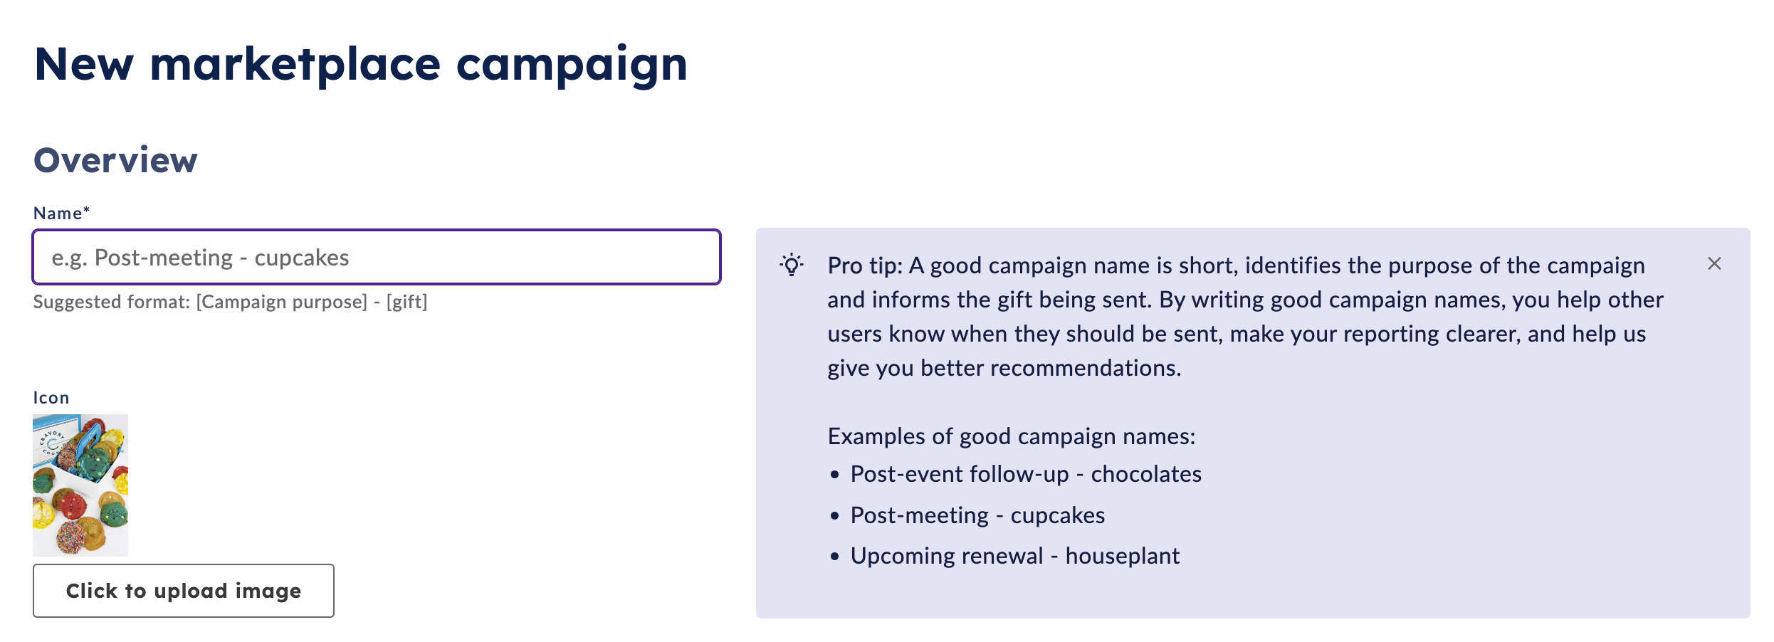Click the 'Icon' label above the thumbnail
Viewport: 1774px width, 642px height.
[51, 398]
